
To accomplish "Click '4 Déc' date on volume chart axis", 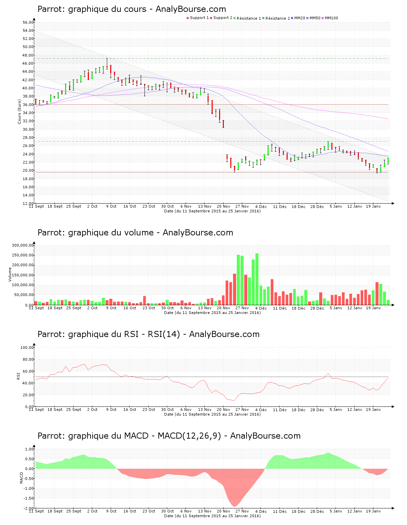I will pyautogui.click(x=261, y=308).
